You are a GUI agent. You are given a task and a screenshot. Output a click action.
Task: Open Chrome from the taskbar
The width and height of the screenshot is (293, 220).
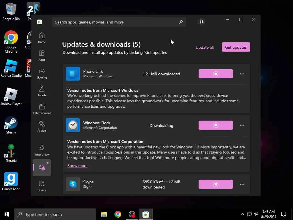tap(118, 214)
